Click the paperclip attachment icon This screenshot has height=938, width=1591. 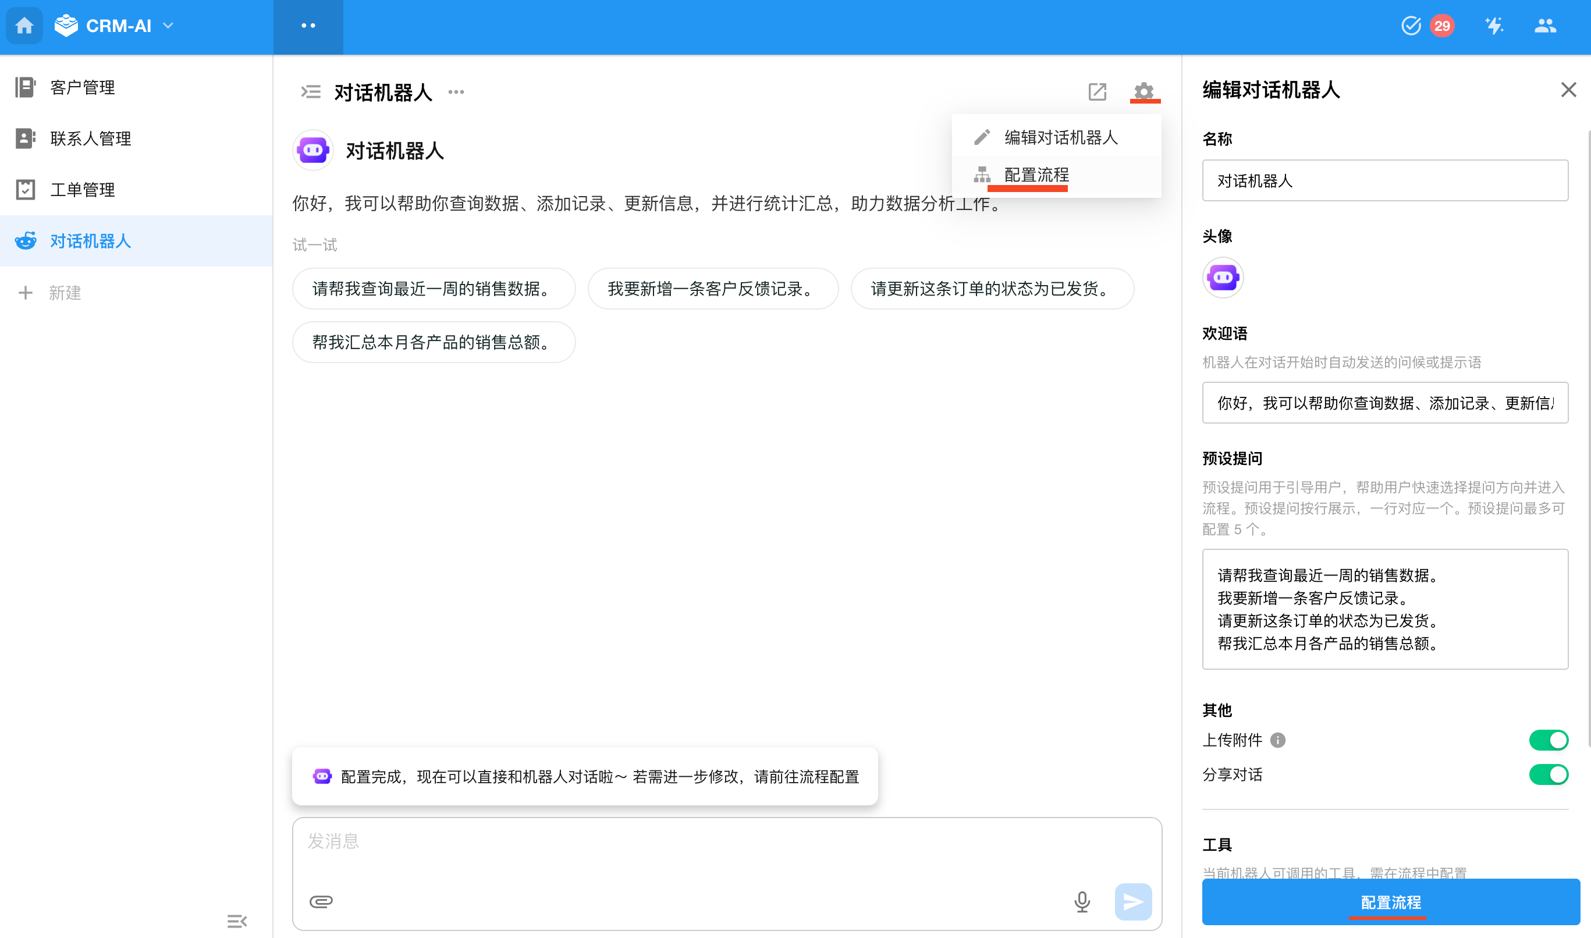321,901
